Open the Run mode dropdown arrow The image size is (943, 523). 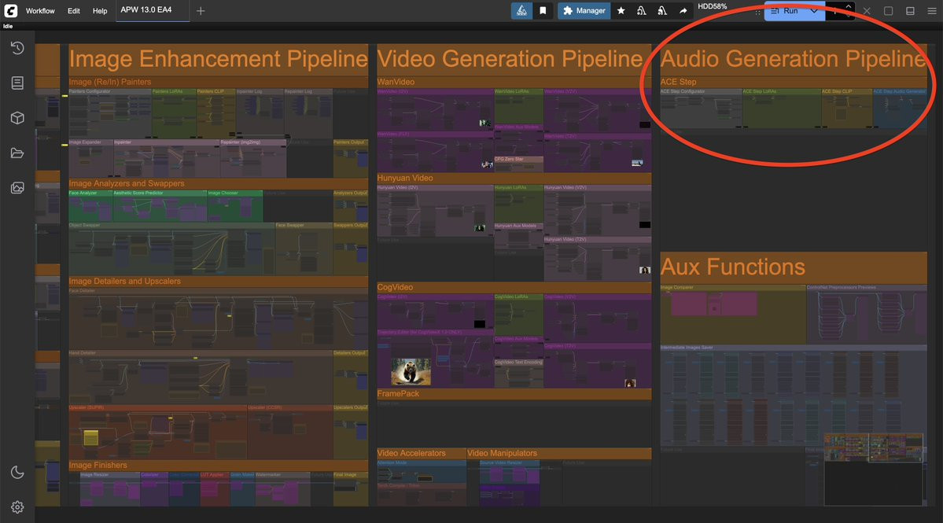click(814, 11)
